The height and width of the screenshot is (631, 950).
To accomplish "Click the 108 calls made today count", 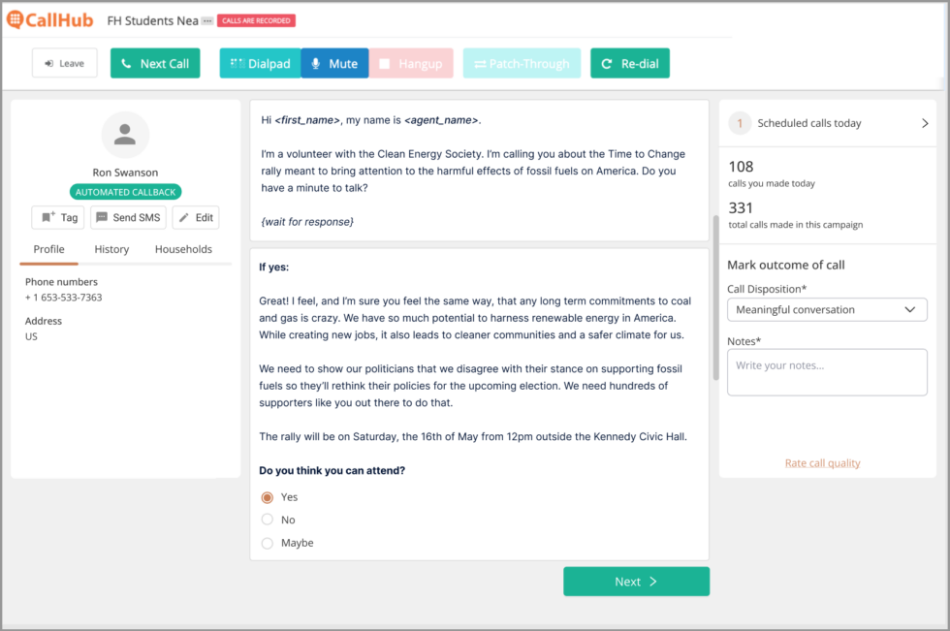I will click(741, 167).
